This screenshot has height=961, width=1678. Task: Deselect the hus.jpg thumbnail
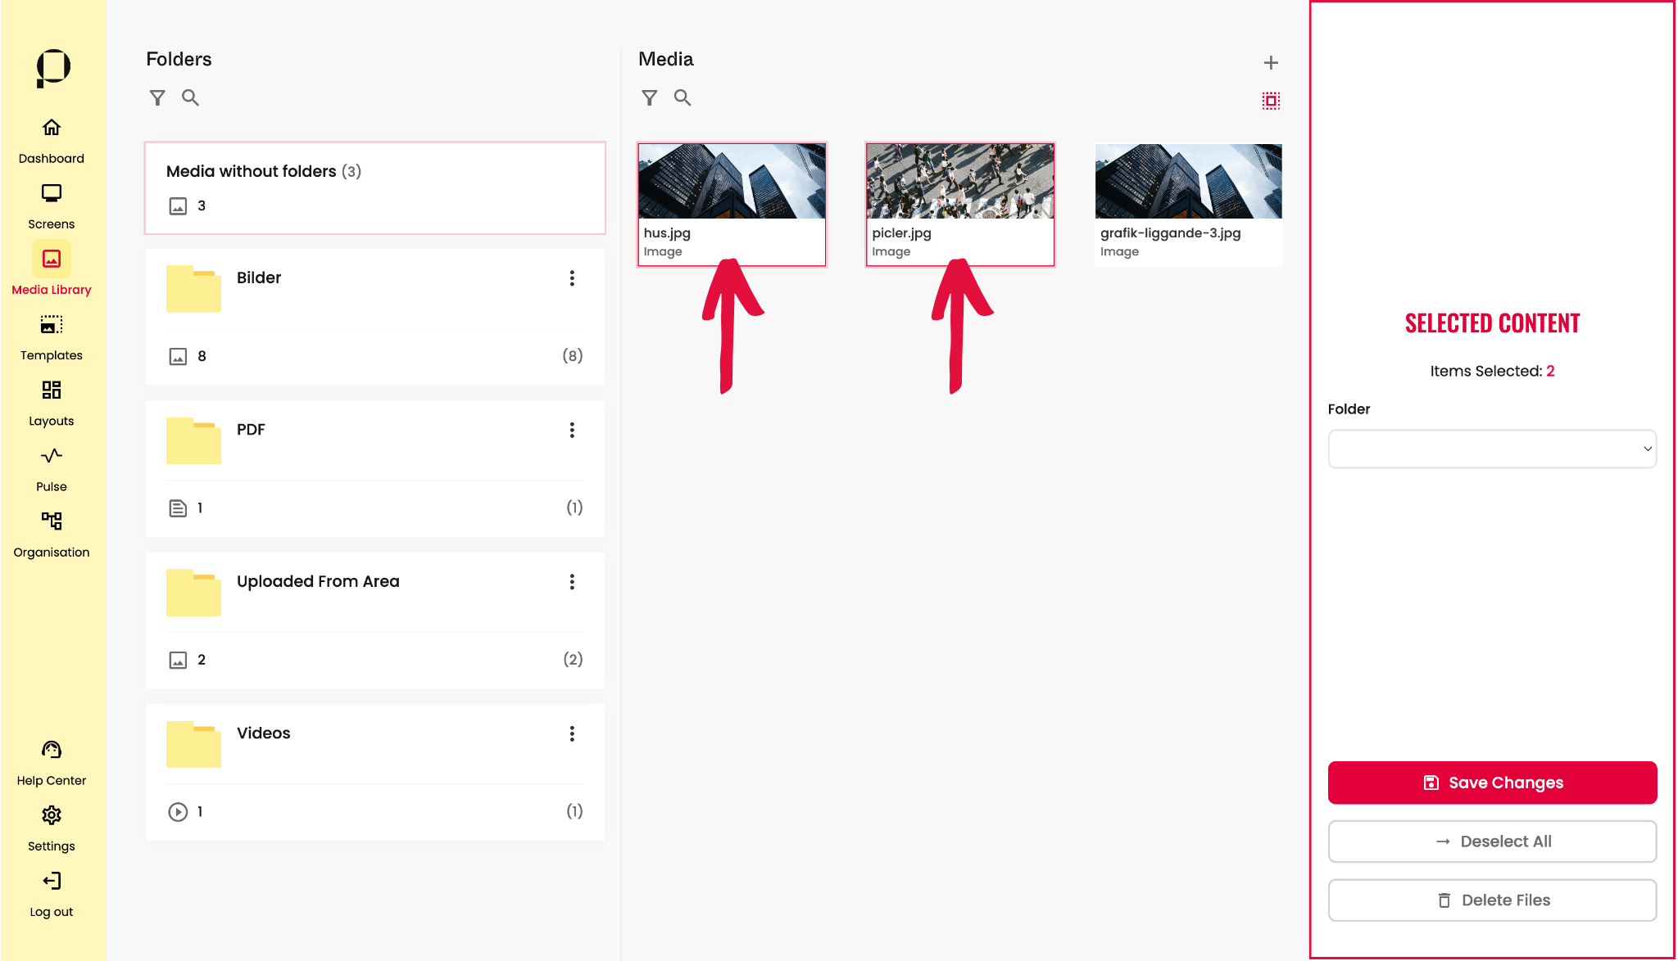pos(732,182)
